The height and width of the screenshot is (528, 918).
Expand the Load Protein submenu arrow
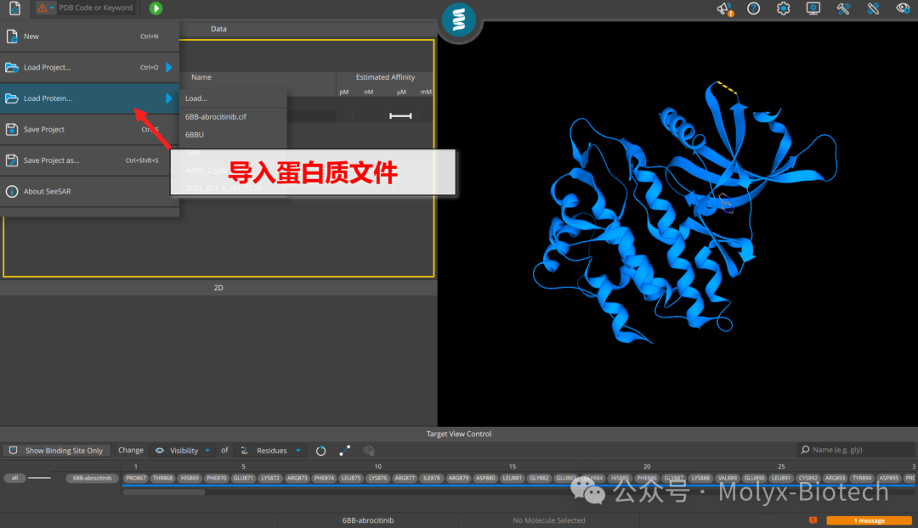(x=169, y=98)
